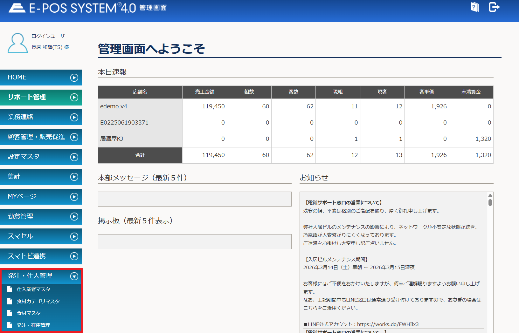
Task: Click 【電話サポート窓口の営業について】 top notice heading
Action: click(343, 202)
